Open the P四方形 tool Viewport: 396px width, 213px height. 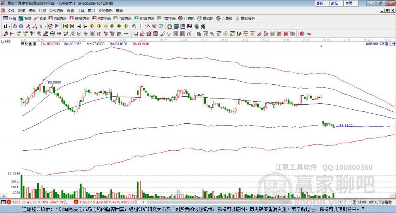[58, 19]
